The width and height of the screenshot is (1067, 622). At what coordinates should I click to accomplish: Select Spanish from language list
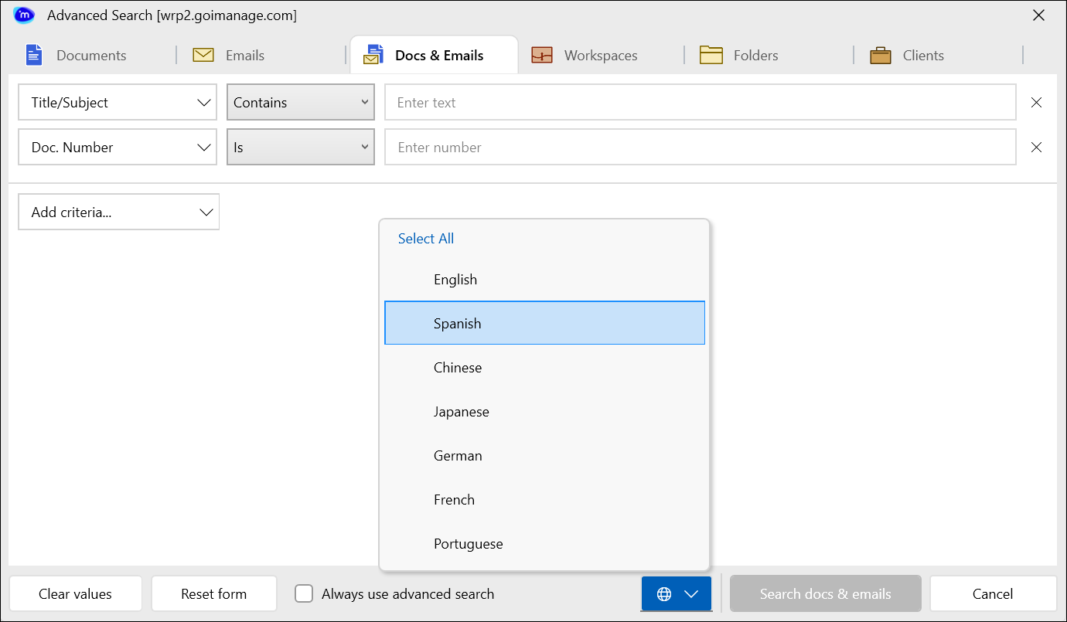458,324
